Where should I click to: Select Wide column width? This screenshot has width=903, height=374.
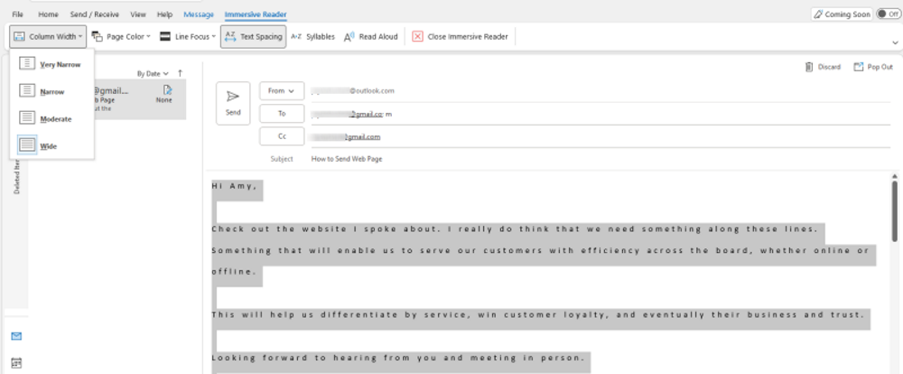tap(51, 145)
